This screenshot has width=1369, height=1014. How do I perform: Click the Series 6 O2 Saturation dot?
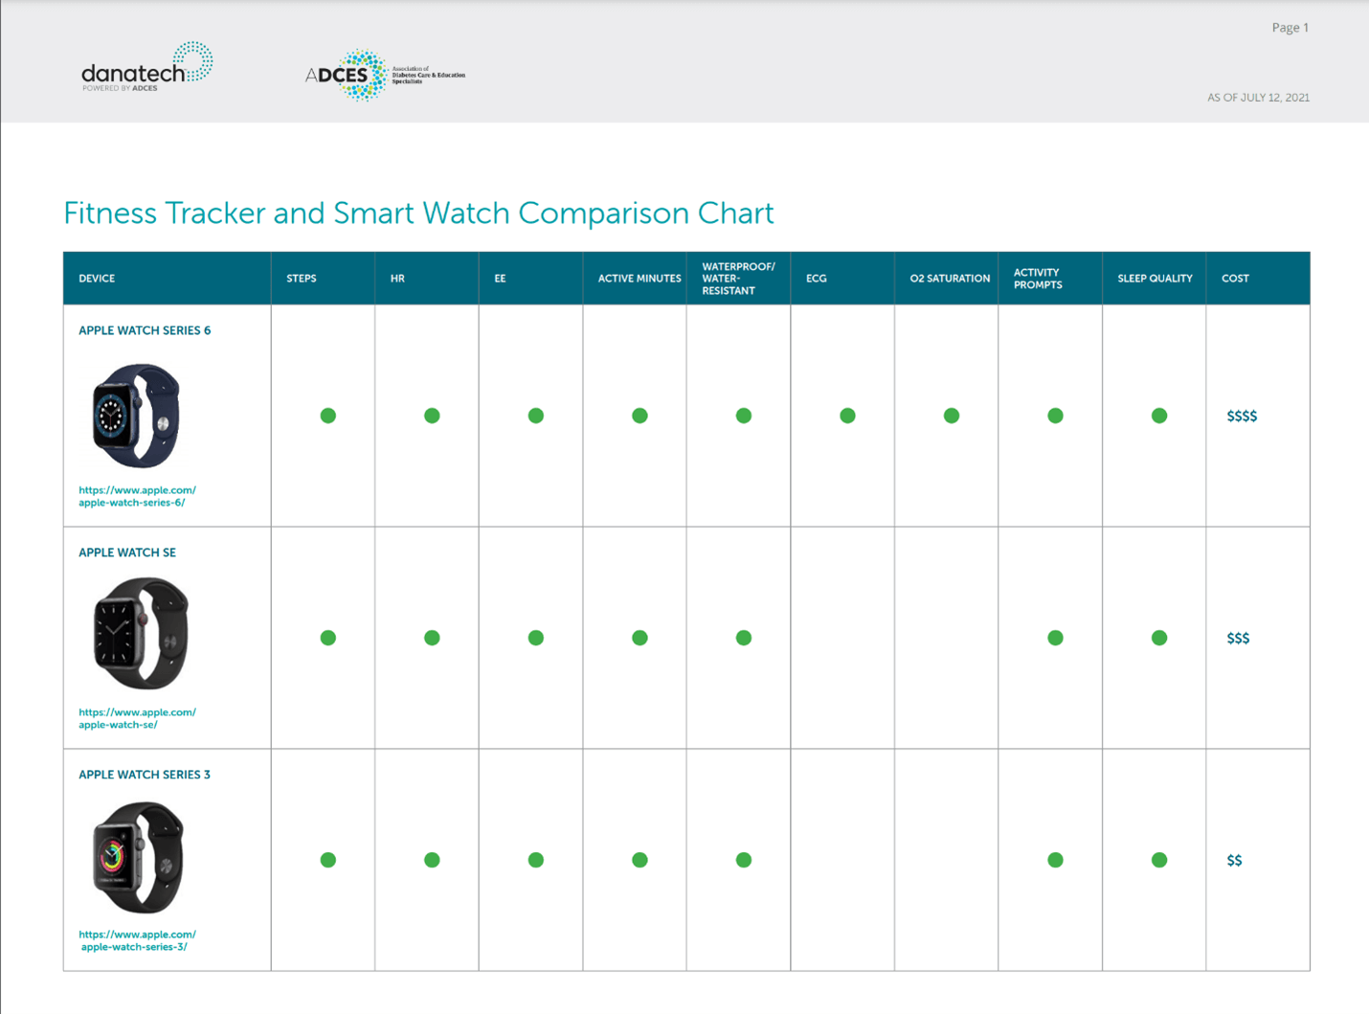pyautogui.click(x=952, y=416)
